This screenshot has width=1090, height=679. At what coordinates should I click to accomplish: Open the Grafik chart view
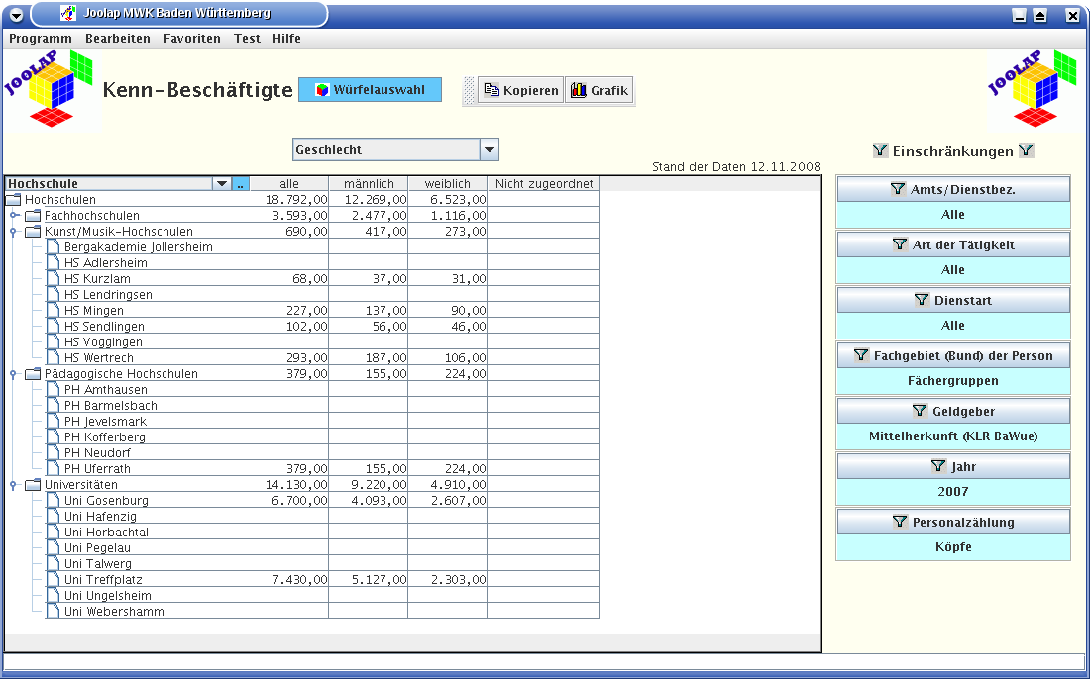click(599, 90)
